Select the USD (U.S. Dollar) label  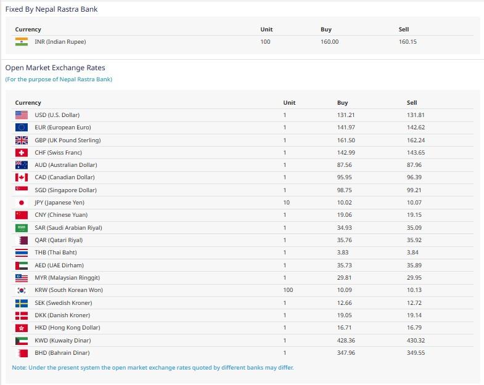(x=57, y=115)
